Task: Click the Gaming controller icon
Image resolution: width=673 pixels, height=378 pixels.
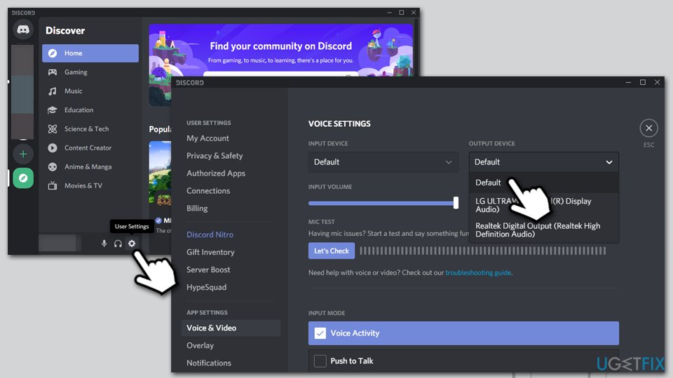Action: [53, 72]
